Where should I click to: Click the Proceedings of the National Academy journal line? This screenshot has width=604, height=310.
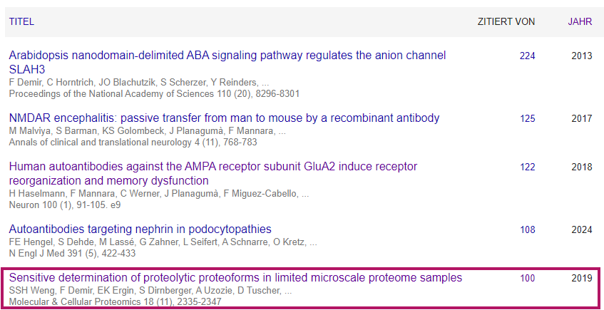pyautogui.click(x=154, y=93)
